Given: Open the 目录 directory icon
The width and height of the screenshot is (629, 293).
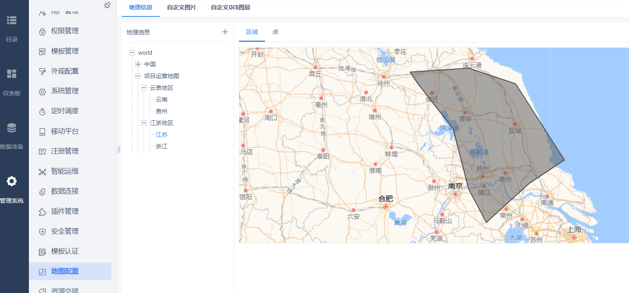Looking at the screenshot, I should pyautogui.click(x=12, y=20).
